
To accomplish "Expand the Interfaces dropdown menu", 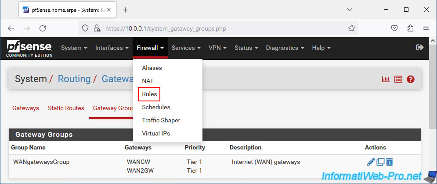I will click(112, 48).
